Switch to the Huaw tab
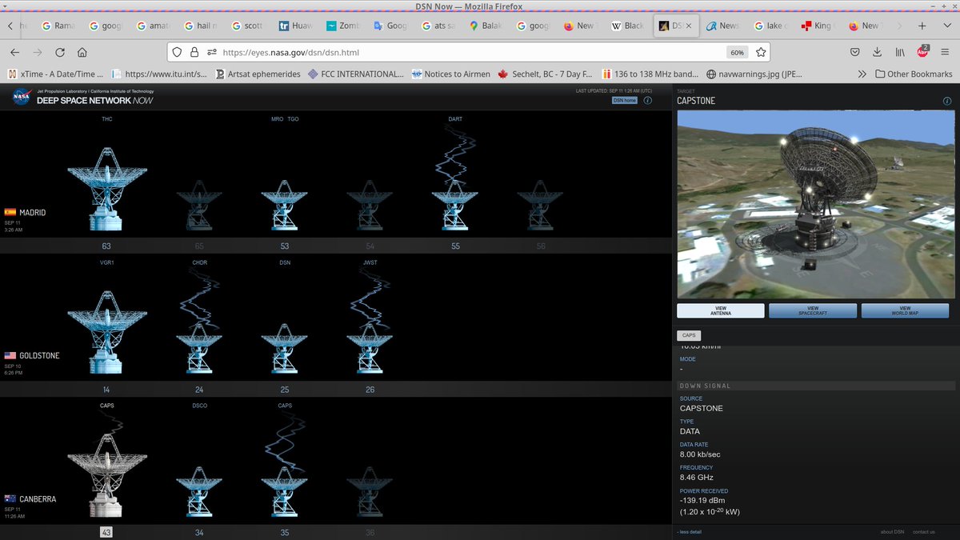960x540 pixels. click(x=296, y=26)
